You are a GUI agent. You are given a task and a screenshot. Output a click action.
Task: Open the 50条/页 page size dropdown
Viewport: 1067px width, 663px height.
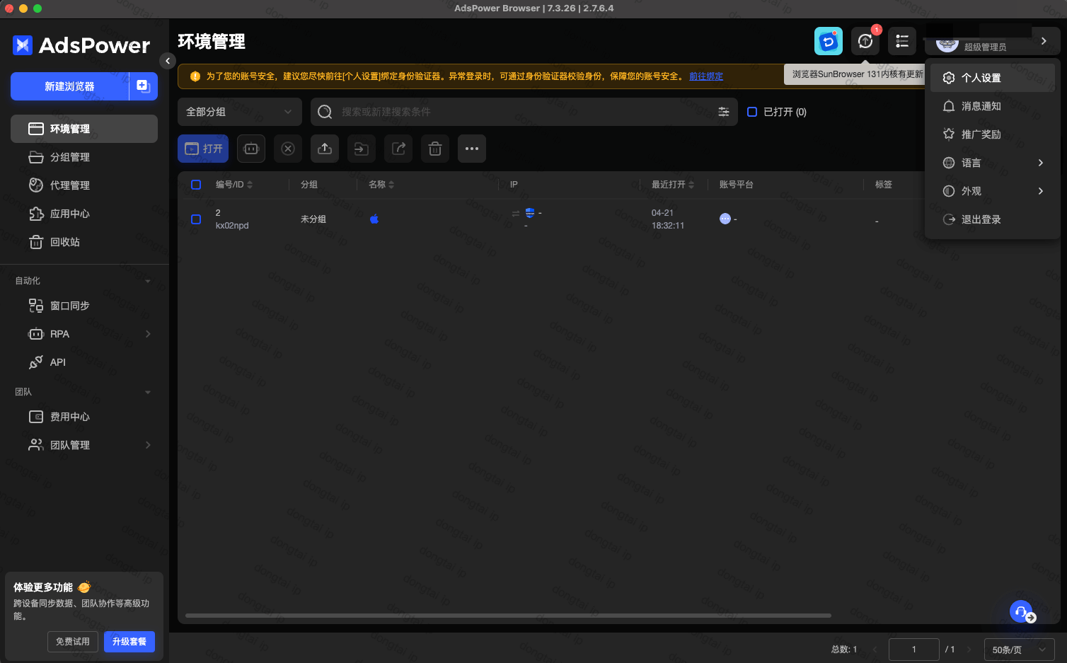1019,650
